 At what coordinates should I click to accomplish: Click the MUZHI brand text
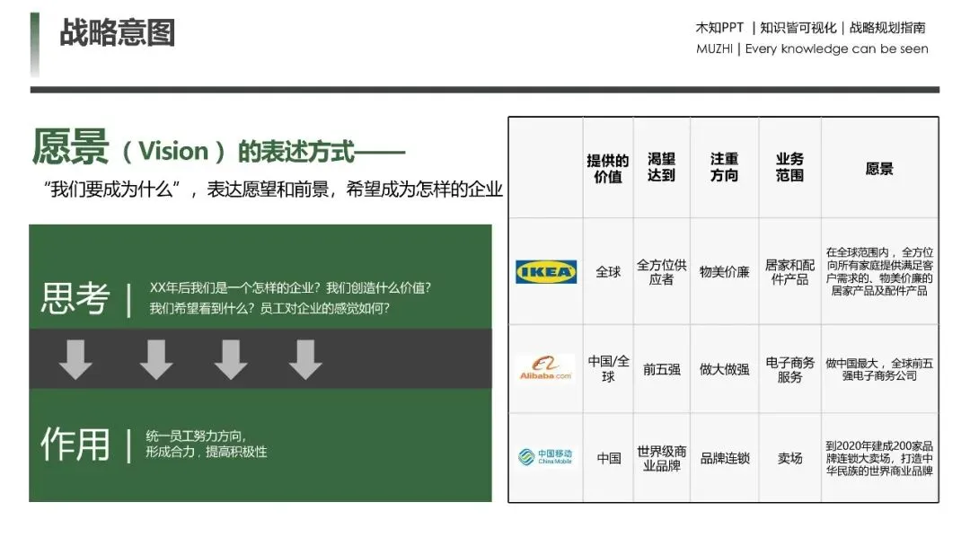714,48
